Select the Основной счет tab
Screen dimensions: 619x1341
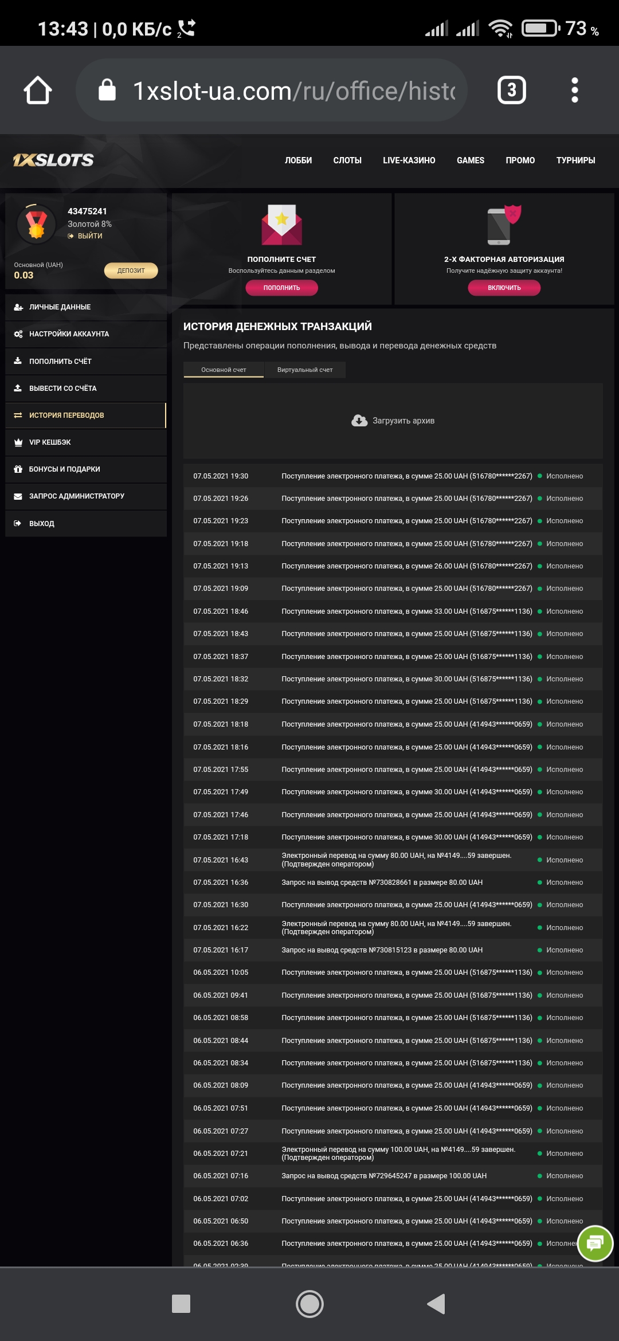pos(224,370)
